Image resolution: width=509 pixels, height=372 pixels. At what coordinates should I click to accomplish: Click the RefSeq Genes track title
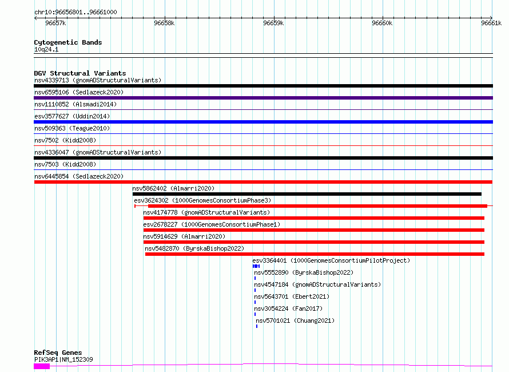click(58, 353)
